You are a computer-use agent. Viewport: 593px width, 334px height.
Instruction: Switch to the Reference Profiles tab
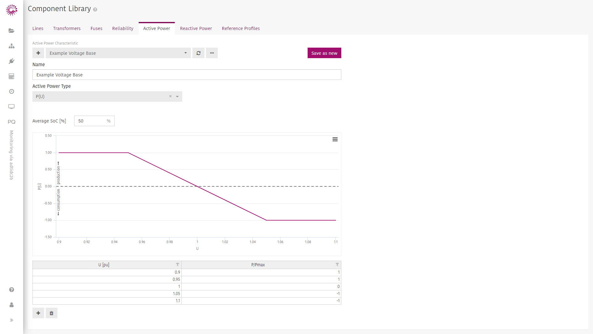point(241,28)
